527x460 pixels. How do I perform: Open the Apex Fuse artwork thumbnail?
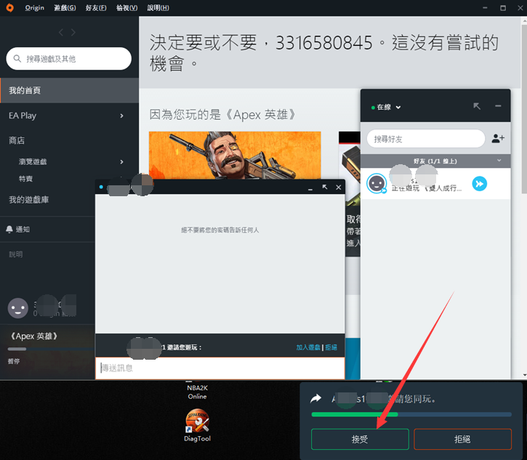[x=235, y=155]
